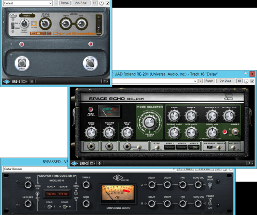
Task: Click the Space Echo Repeat Rate knob
Action: click(174, 133)
